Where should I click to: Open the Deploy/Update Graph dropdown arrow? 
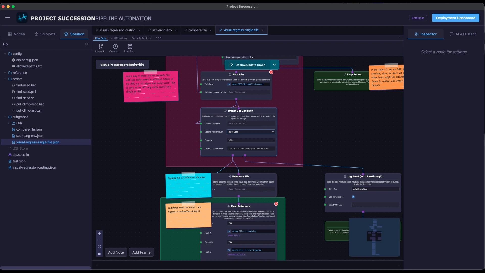(274, 65)
